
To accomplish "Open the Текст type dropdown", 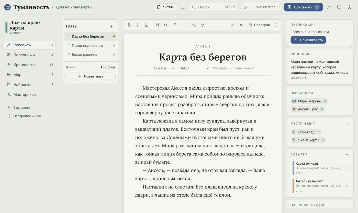I will coord(195,68).
